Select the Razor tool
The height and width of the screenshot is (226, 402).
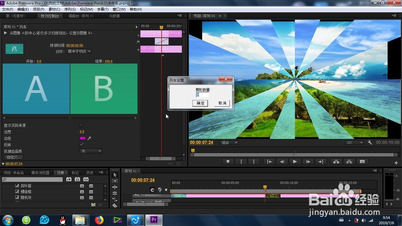click(115, 205)
